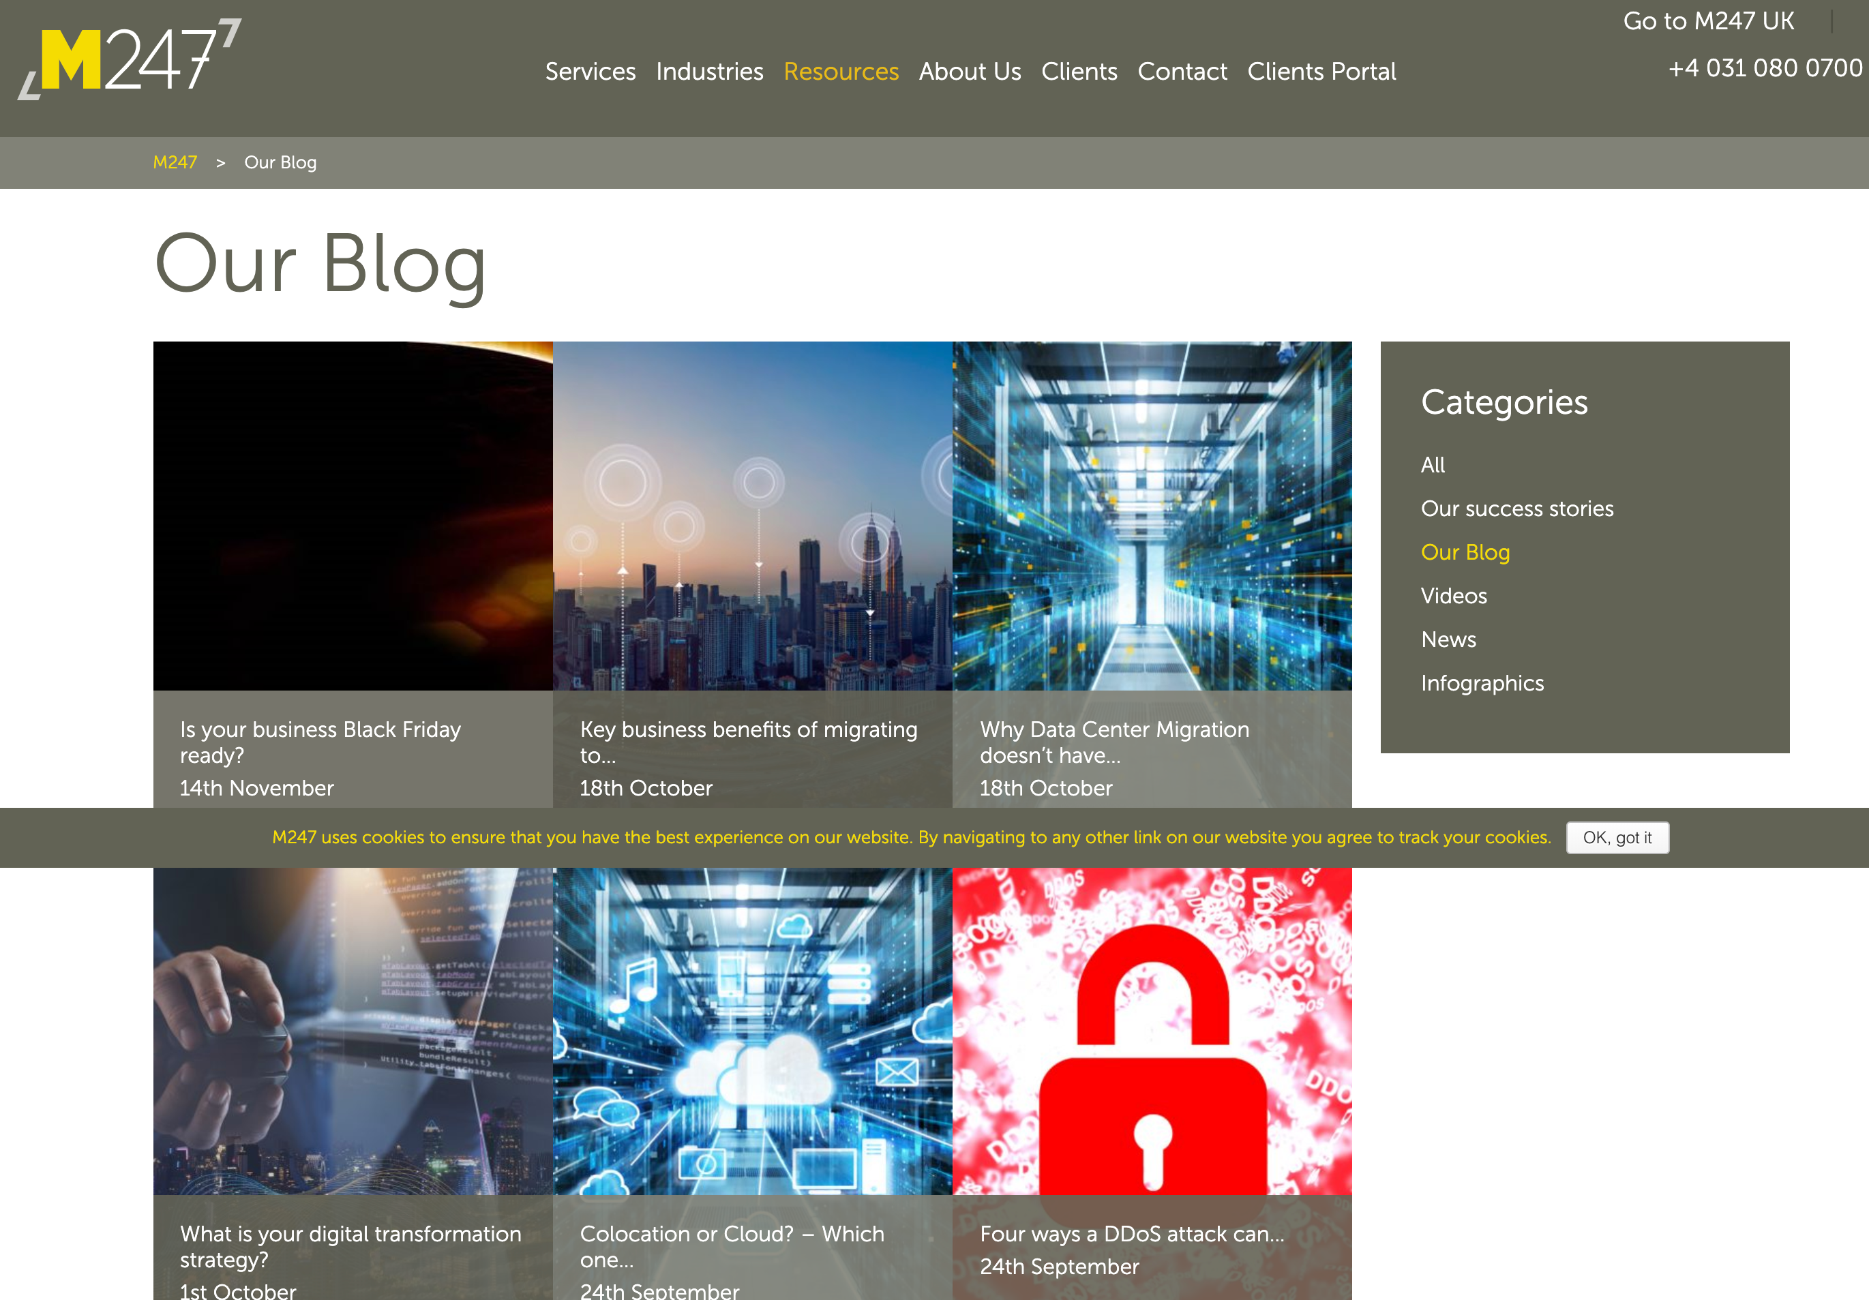The image size is (1869, 1300).
Task: Go to About Us page
Action: pos(970,72)
